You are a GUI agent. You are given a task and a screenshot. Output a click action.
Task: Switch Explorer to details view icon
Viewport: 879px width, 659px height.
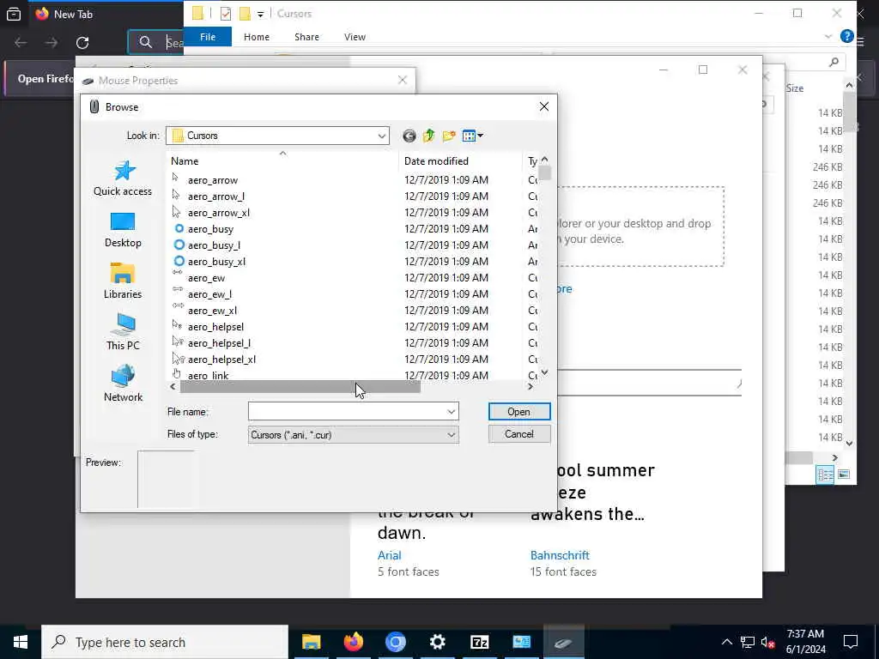coord(825,474)
